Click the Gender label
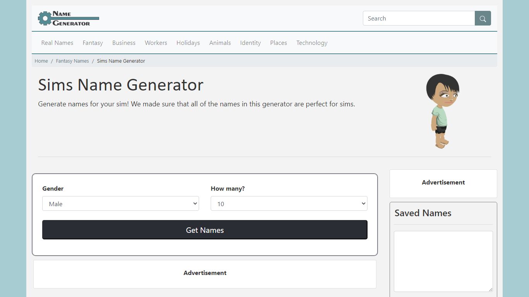 53,189
